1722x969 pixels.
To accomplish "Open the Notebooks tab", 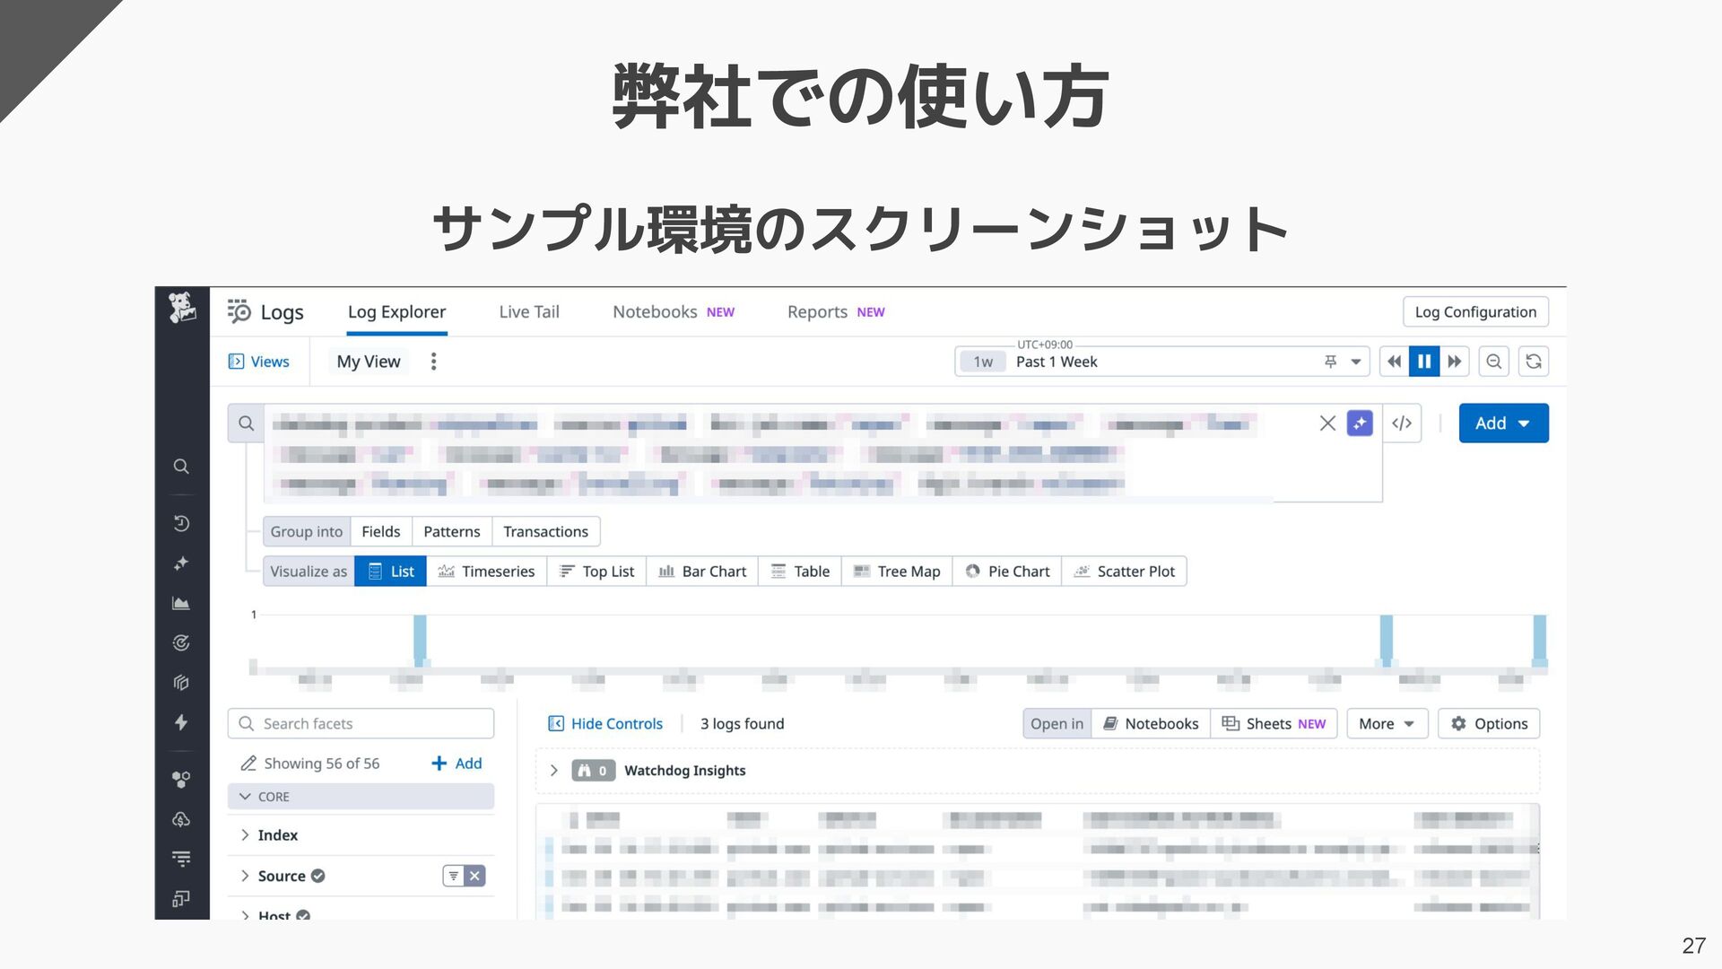I will (x=655, y=312).
